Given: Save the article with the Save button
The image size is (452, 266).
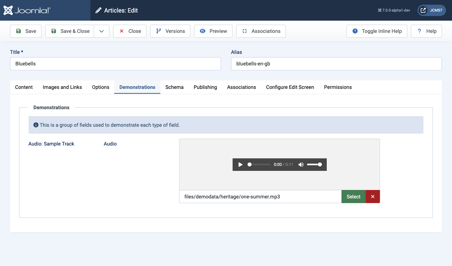Looking at the screenshot, I should tap(26, 31).
